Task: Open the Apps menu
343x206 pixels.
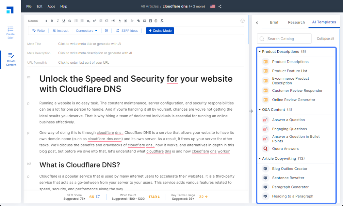Action: coord(51,6)
